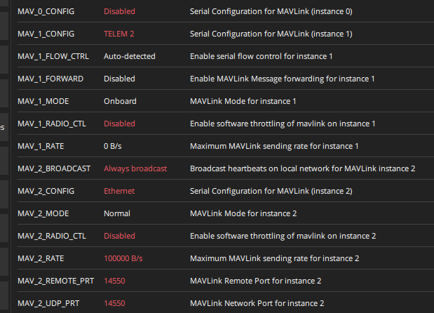
Task: Click the MAV_2_RADIO_CTL Disabled value
Action: point(119,236)
